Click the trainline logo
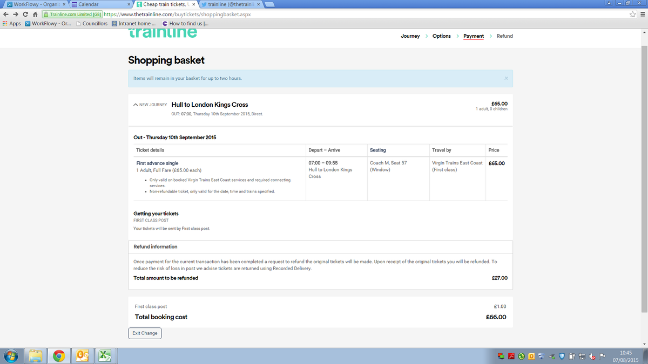The height and width of the screenshot is (364, 648). point(163,33)
